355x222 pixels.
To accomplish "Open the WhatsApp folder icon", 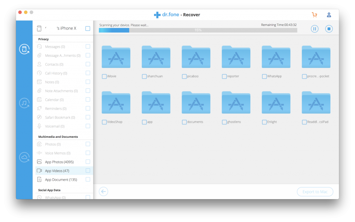I will [x=276, y=57].
